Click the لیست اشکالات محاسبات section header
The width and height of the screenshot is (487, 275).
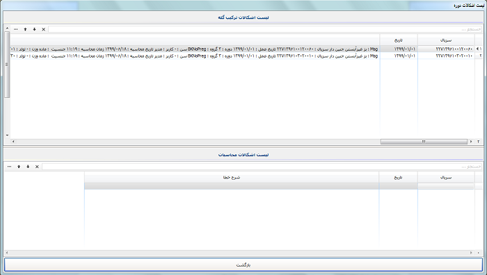coord(243,155)
